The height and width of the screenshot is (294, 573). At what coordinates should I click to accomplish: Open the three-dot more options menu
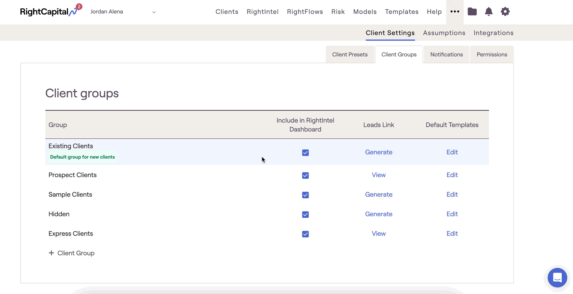tap(455, 12)
